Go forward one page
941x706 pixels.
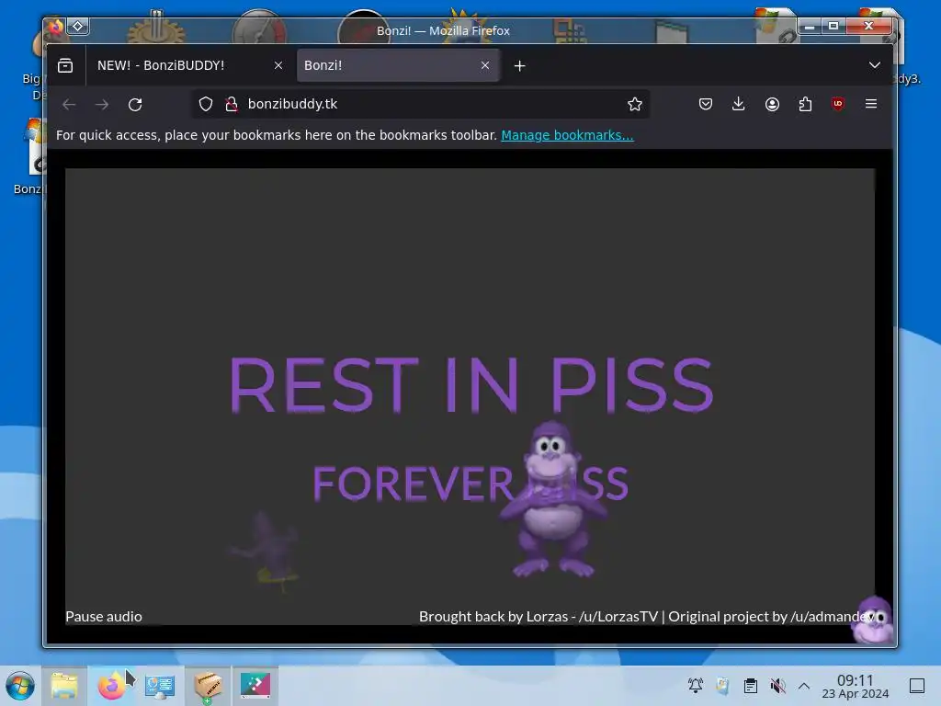tap(102, 105)
